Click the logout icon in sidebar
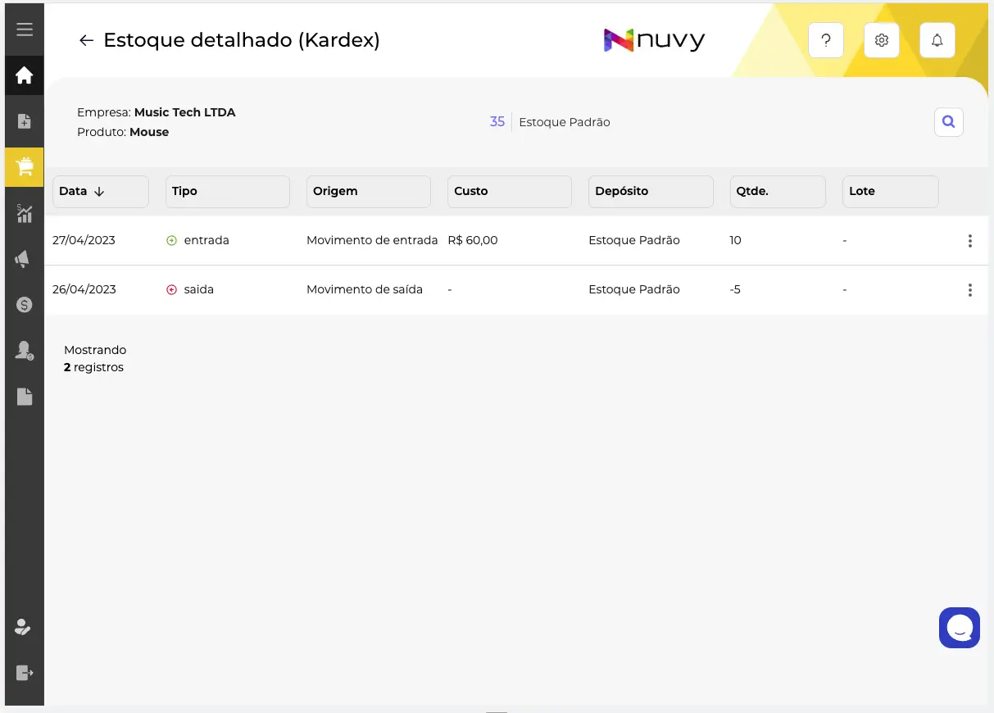The image size is (994, 713). coord(25,673)
